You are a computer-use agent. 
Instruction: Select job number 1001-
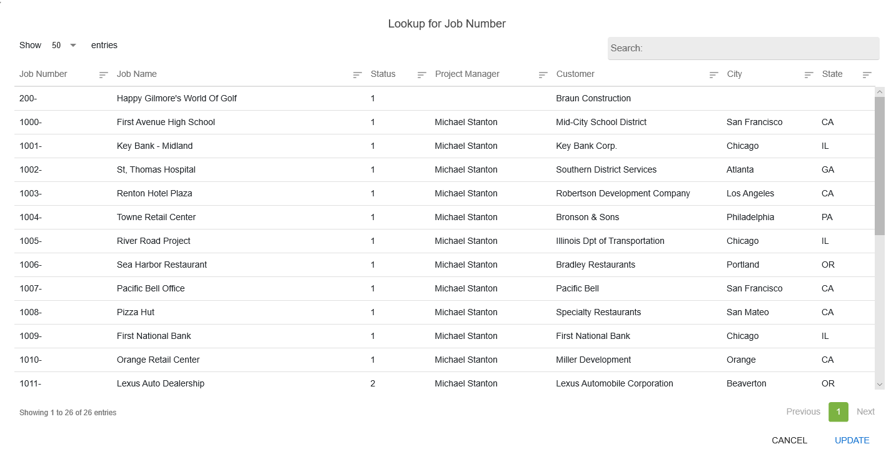31,146
